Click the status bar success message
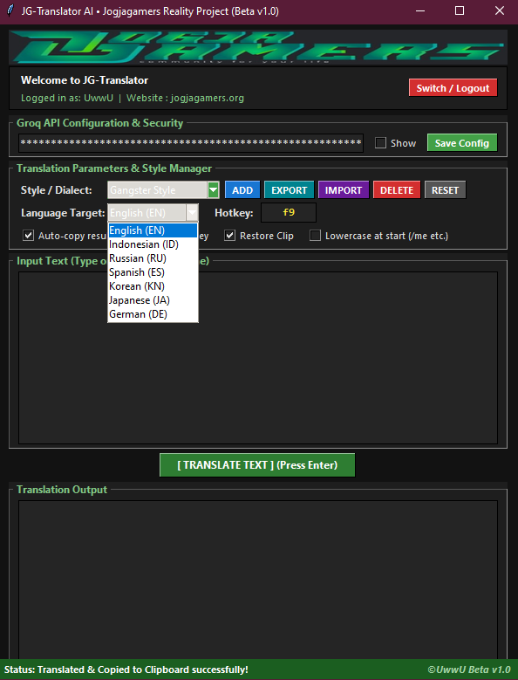The image size is (518, 680). (x=126, y=670)
